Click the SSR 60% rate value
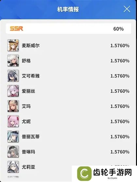This screenshot has height=182, width=137. [x=118, y=29]
